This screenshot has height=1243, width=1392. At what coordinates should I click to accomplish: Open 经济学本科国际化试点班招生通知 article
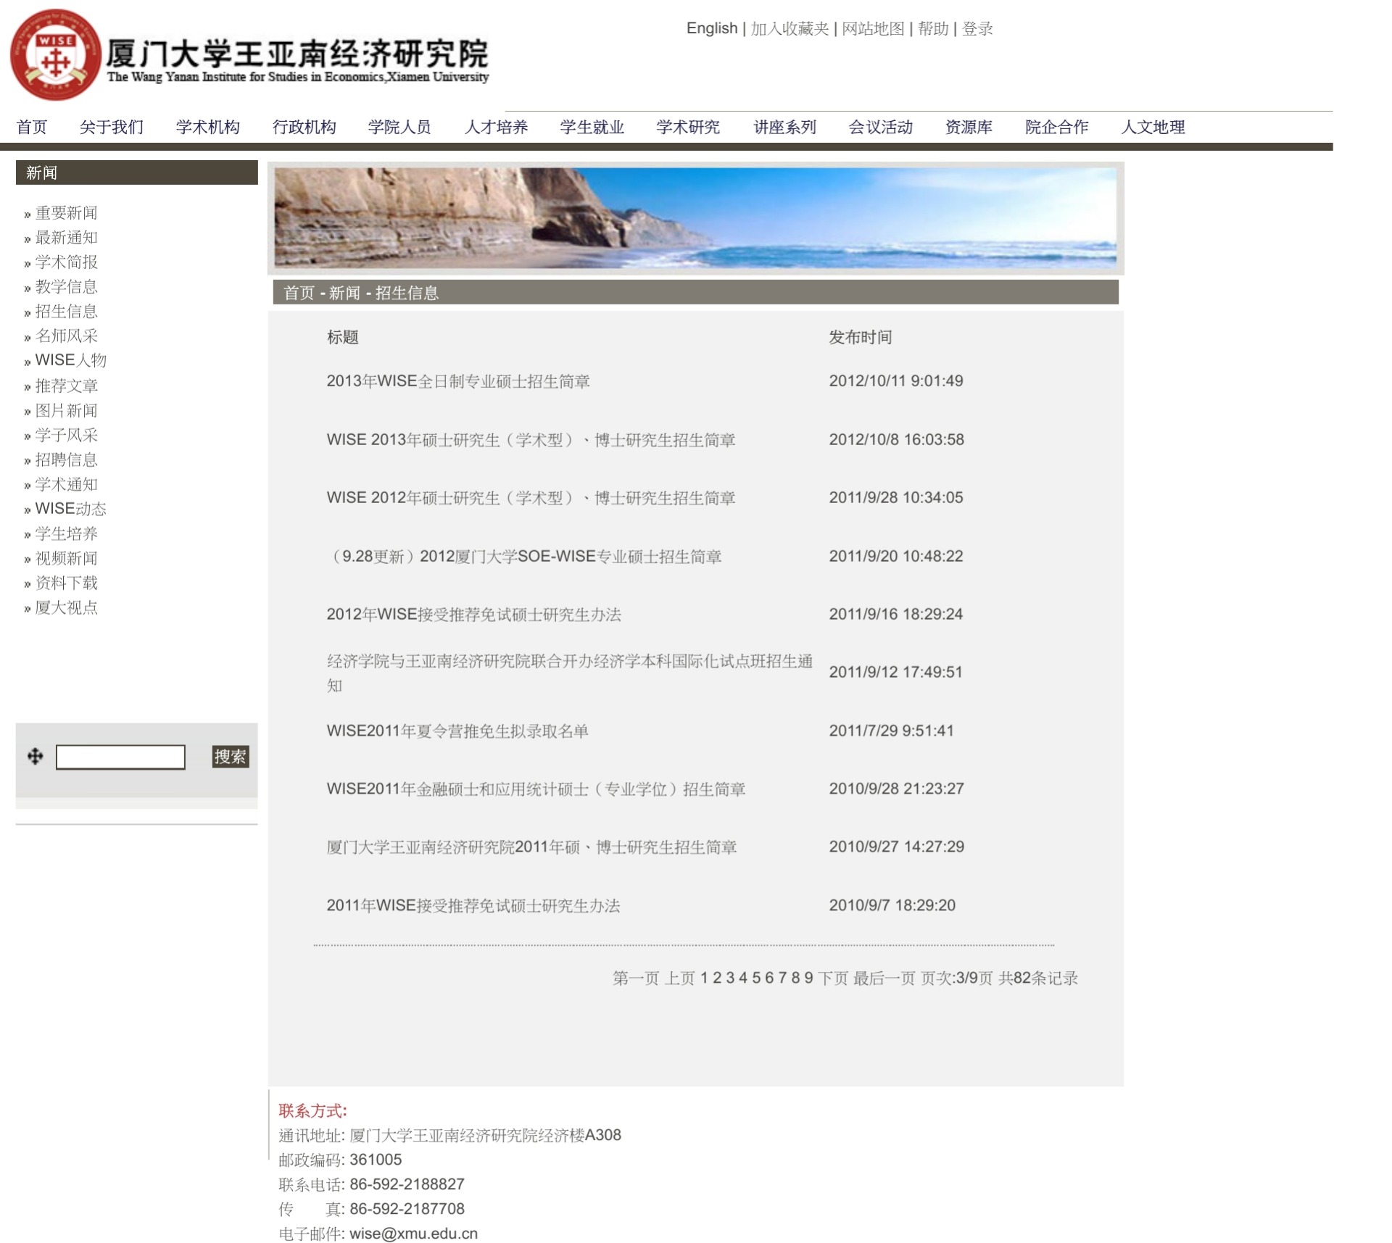click(570, 673)
